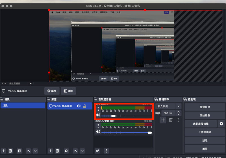Select 场景 item in scenes list
Screen dimensions: 226x158
[x=23, y=105]
